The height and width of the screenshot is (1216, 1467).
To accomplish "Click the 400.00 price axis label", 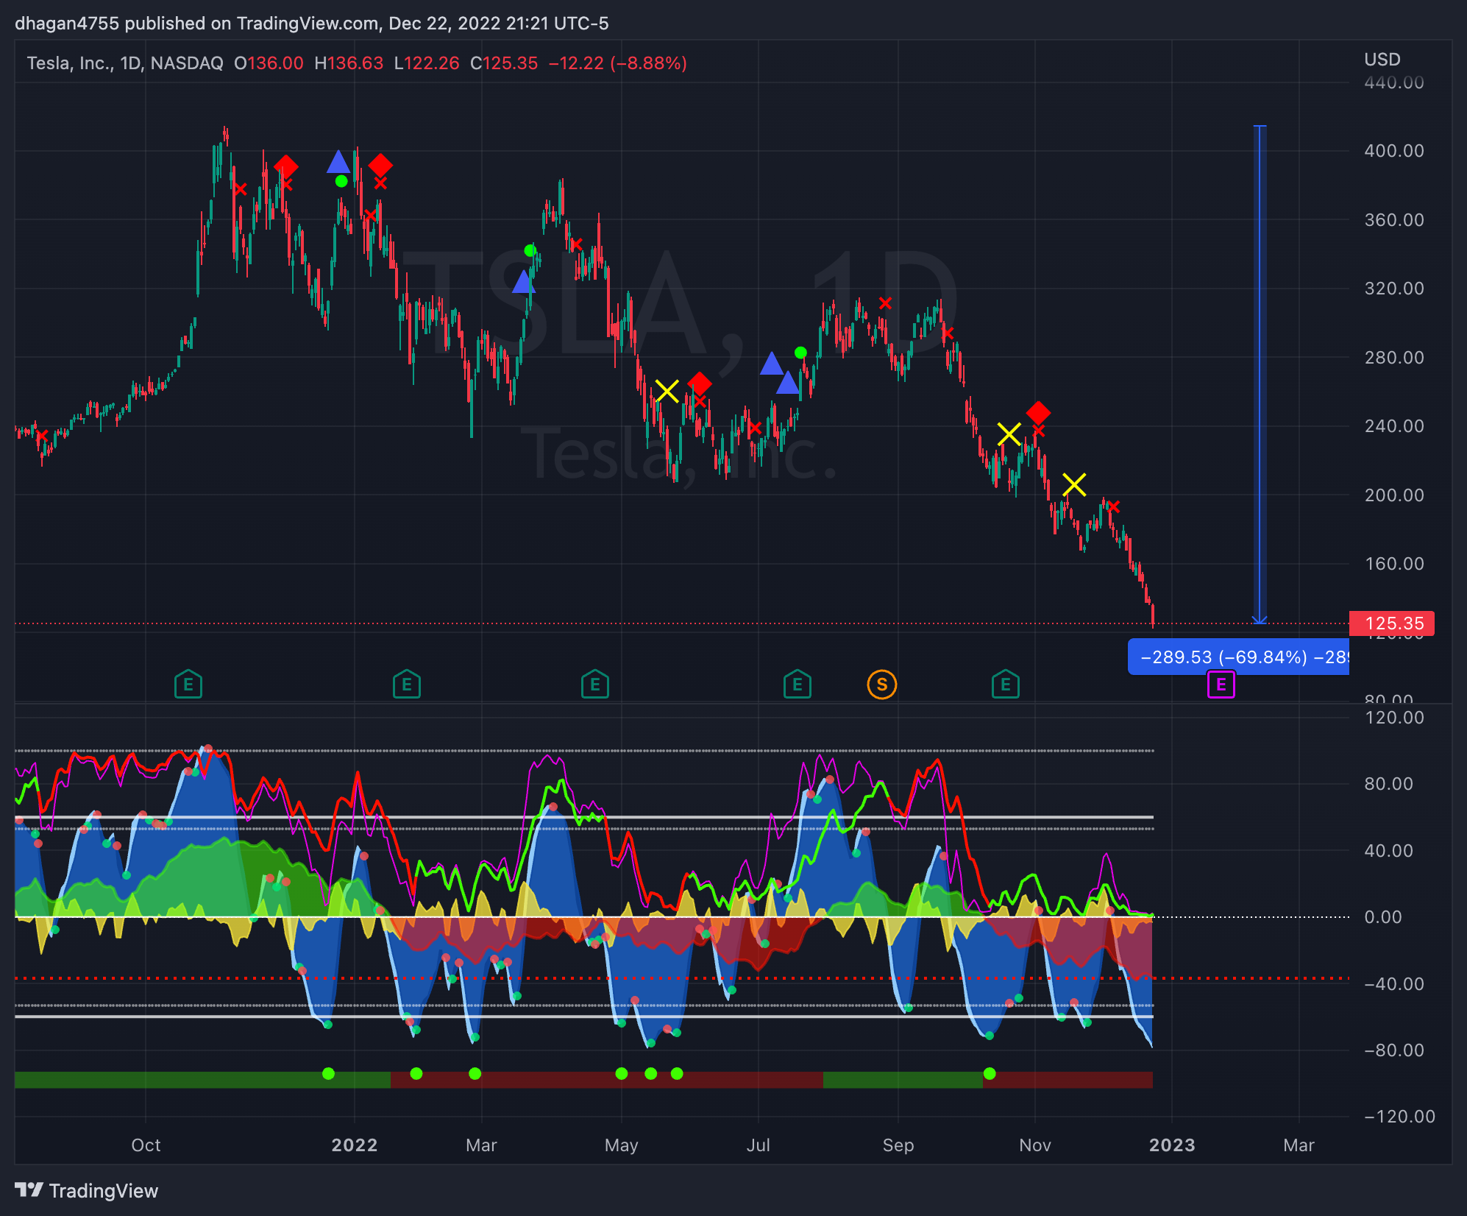I will (x=1394, y=151).
